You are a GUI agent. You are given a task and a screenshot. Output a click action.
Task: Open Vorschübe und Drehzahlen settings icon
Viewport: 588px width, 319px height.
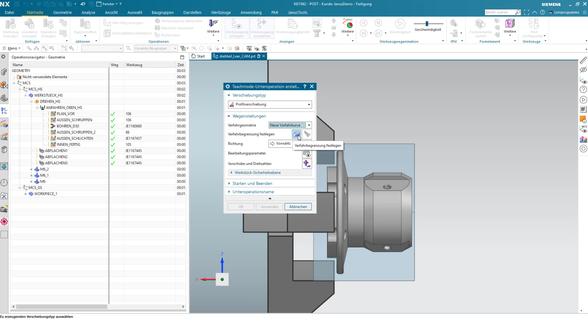307,164
